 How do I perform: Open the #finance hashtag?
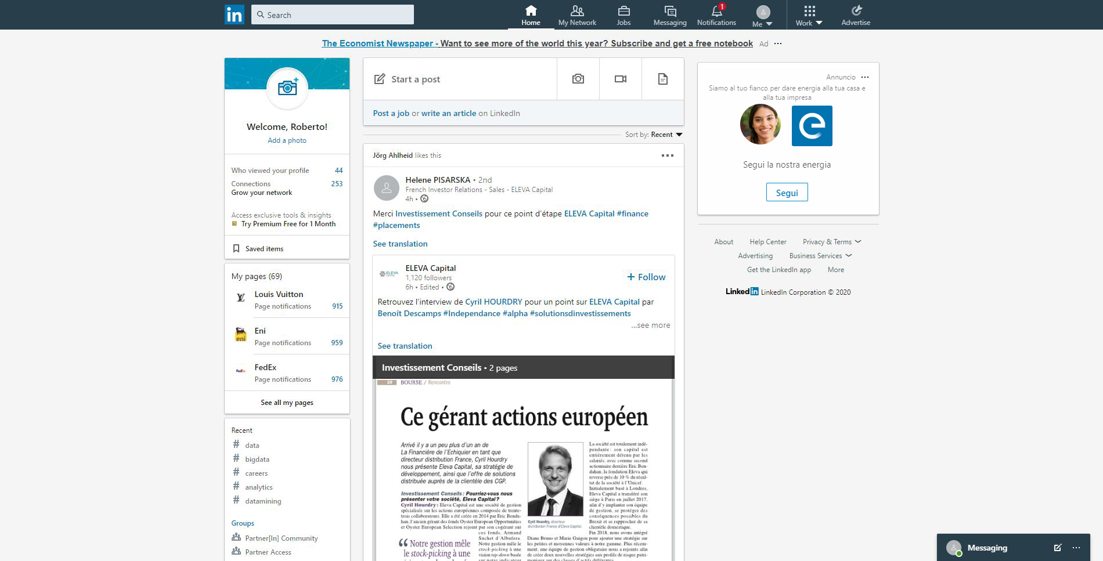[x=633, y=213]
